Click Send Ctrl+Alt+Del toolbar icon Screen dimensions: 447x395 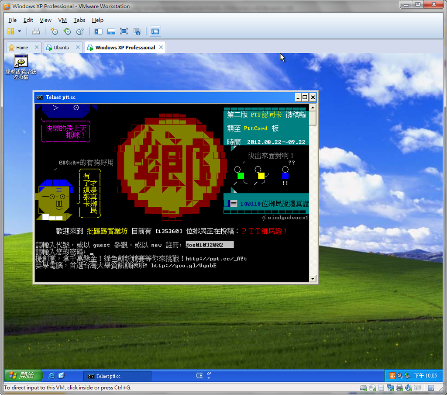(36, 31)
